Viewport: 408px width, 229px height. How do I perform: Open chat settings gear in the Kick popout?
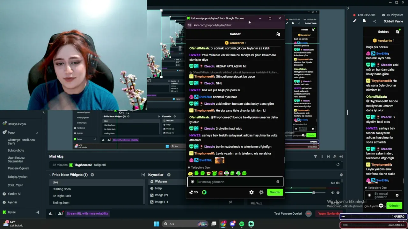pyautogui.click(x=251, y=192)
